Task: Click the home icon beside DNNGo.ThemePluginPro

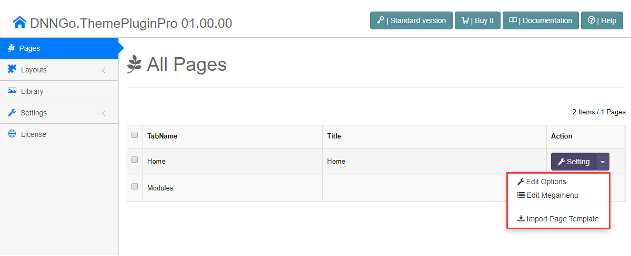Action: click(20, 22)
